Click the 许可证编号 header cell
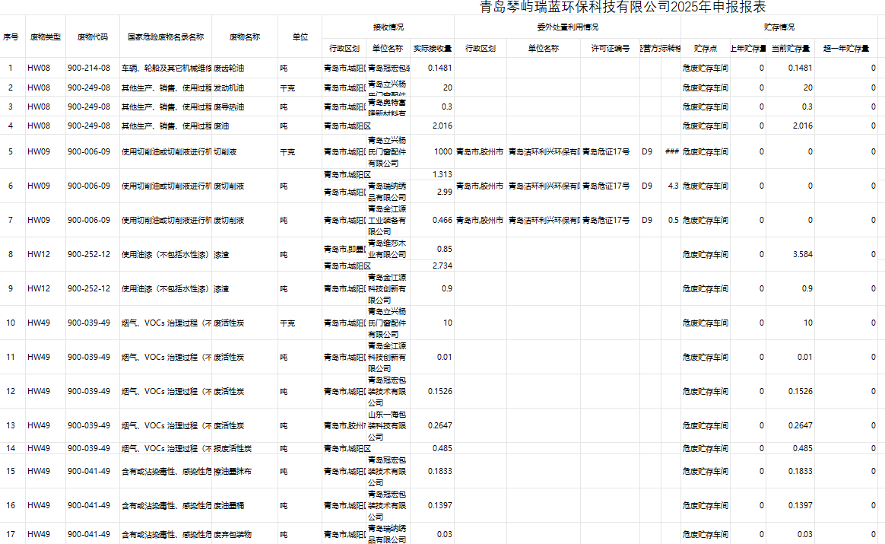Image resolution: width=885 pixels, height=544 pixels. [x=610, y=49]
